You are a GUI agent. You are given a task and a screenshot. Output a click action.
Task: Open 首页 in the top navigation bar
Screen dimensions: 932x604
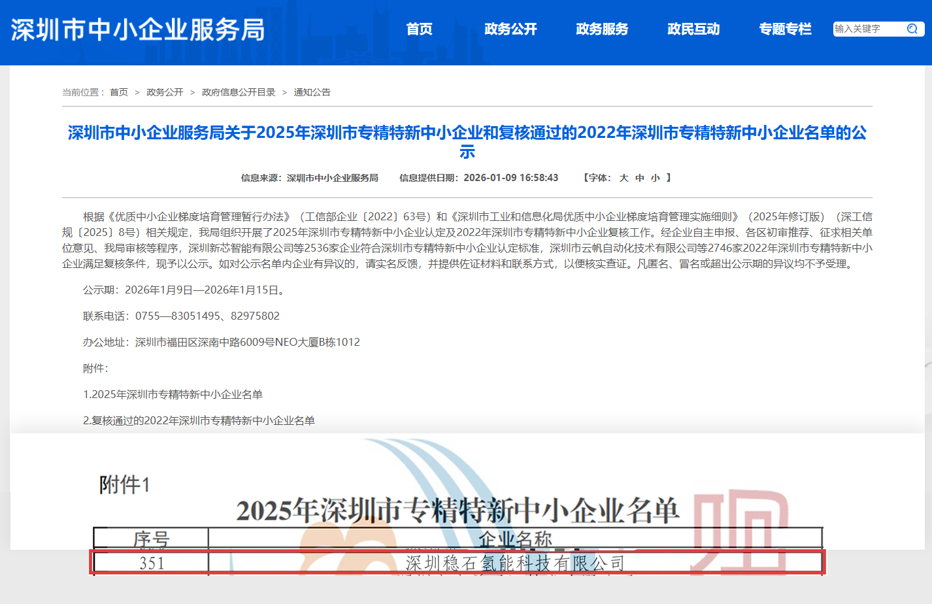tap(419, 29)
